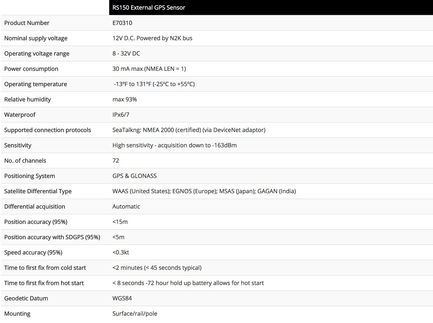Select the 'GPS & GLONASS' value
The image size is (433, 323).
tap(135, 176)
